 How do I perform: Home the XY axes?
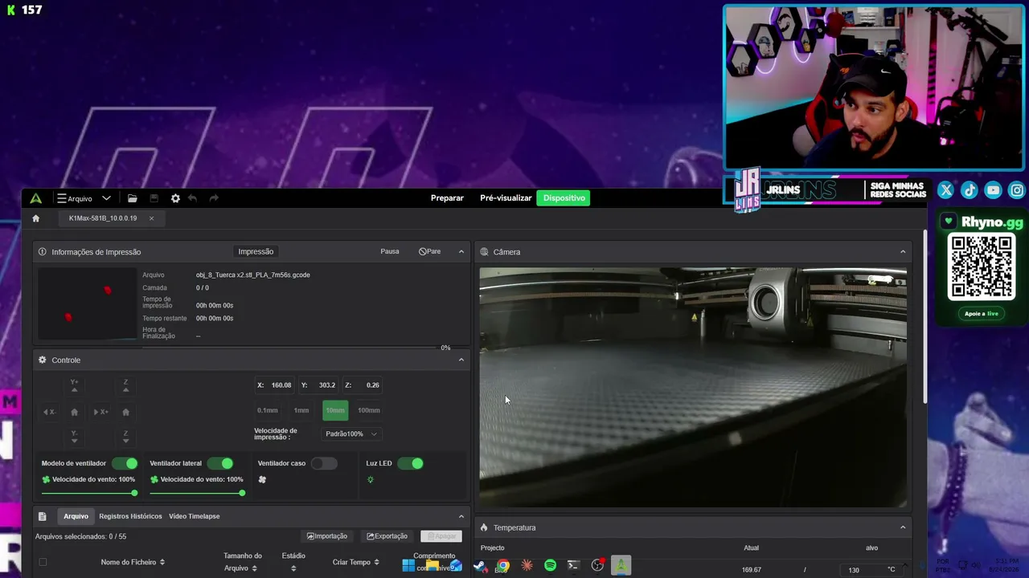[x=75, y=412]
